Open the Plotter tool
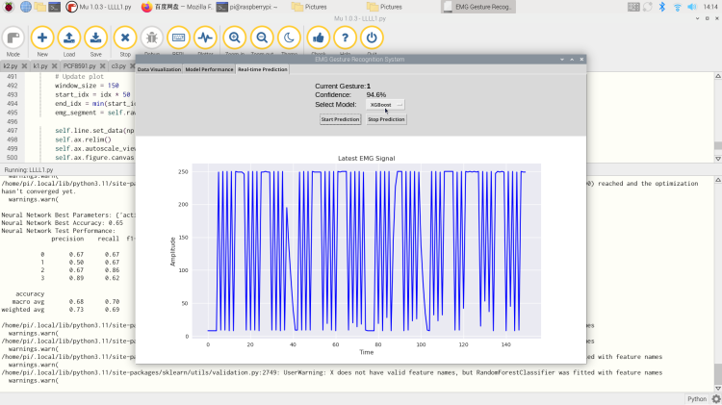 point(205,39)
